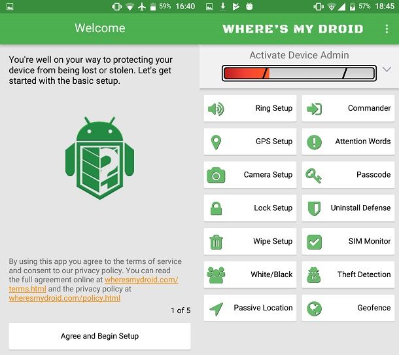Open Camera Setup
399x355 pixels.
(250, 175)
